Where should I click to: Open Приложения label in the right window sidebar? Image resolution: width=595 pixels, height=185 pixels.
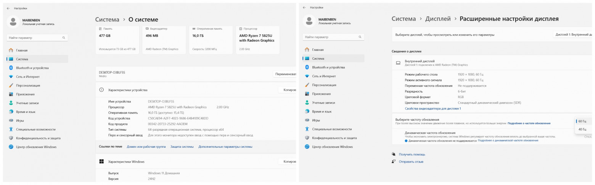(322, 94)
